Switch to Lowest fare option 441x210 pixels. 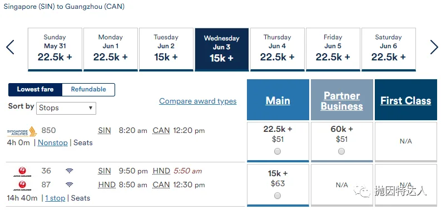pos(35,89)
